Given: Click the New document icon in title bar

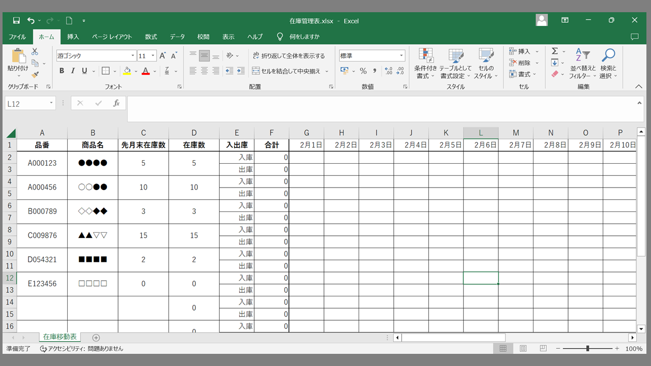Looking at the screenshot, I should pyautogui.click(x=69, y=21).
